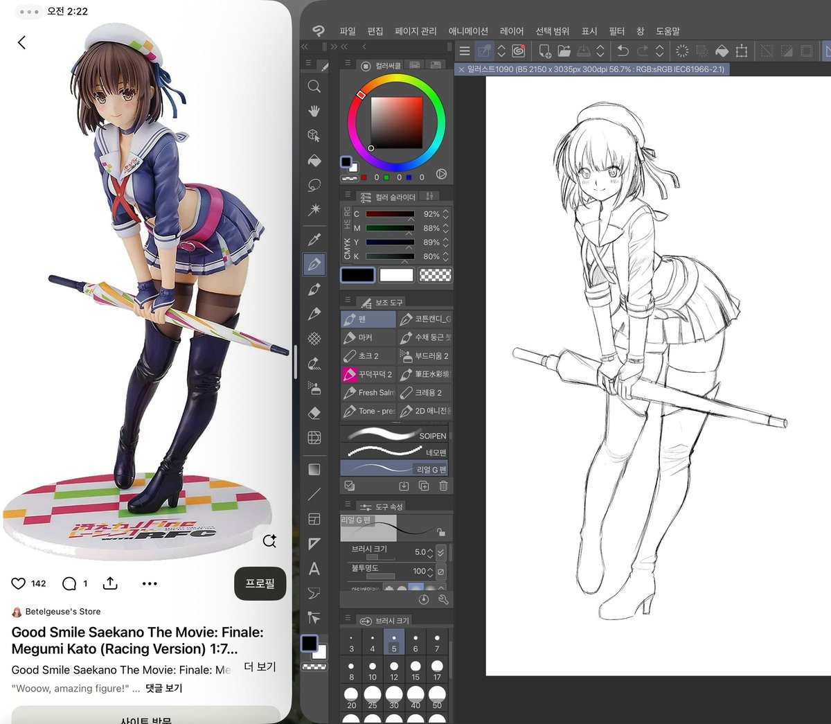
Task: Select the Decoration mesh tool
Action: 314,338
